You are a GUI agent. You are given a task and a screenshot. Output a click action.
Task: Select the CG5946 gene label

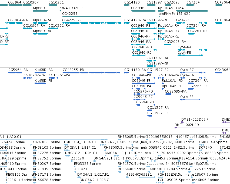[138, 8]
